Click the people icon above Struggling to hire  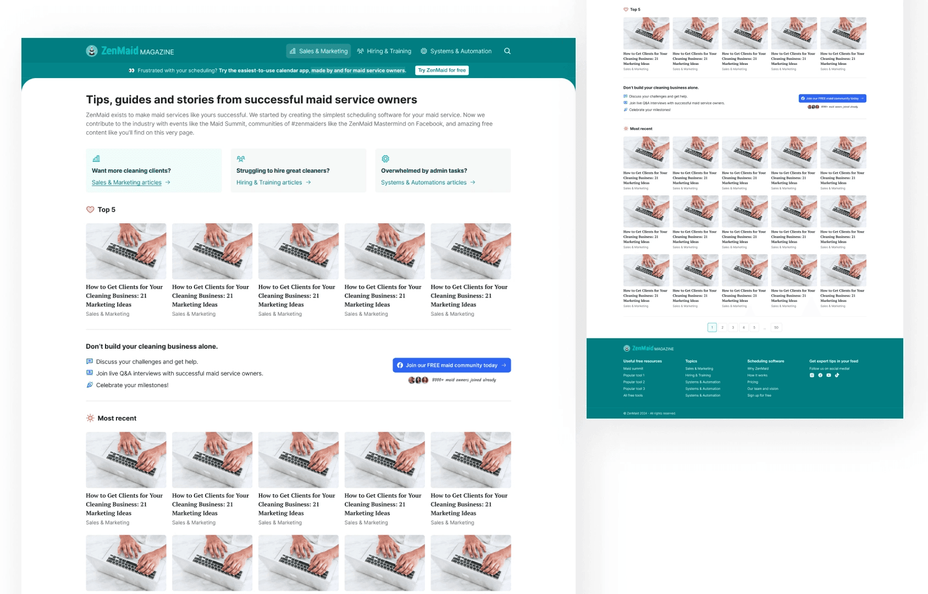click(240, 159)
